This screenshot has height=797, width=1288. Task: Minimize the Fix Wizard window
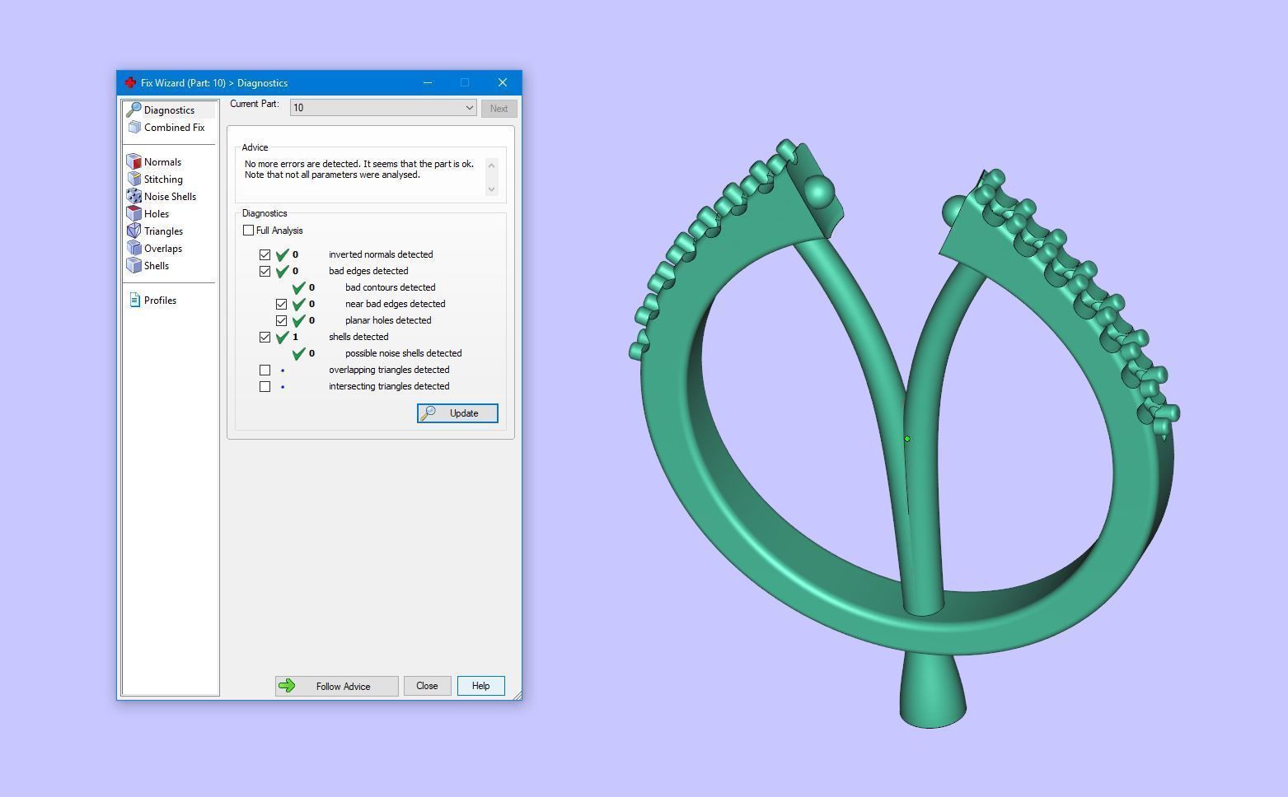pos(428,82)
